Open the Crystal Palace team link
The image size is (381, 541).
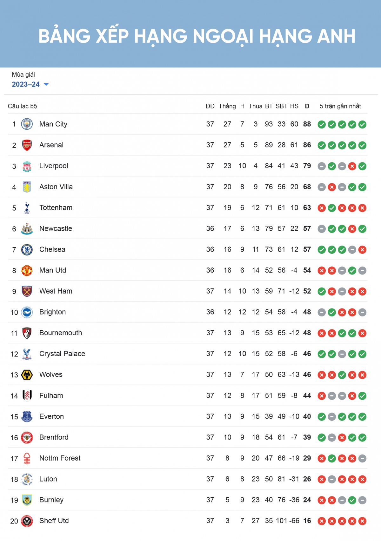coord(62,354)
